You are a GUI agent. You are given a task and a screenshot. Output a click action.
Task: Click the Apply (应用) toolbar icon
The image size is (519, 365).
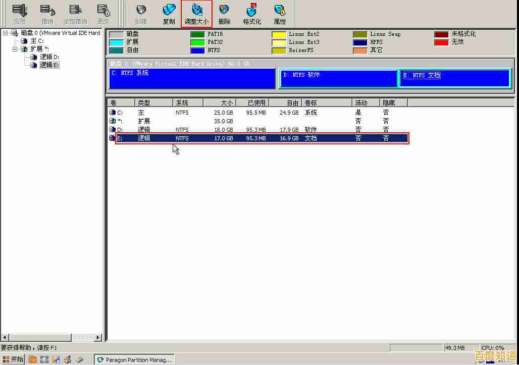(20, 14)
